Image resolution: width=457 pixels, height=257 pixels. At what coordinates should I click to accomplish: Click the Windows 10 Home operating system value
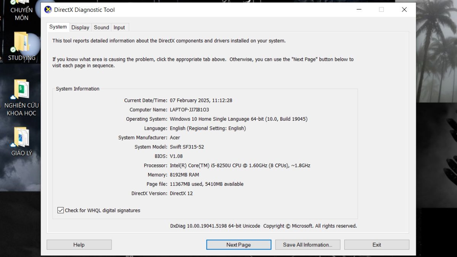click(239, 119)
